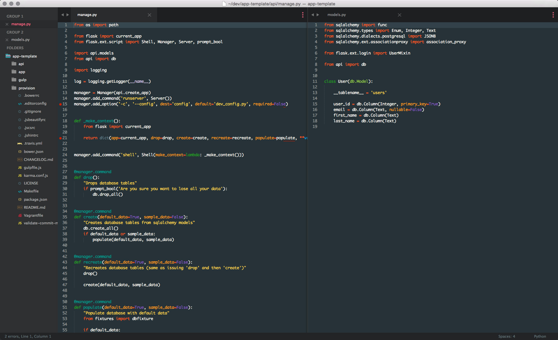Open the gulpfile.js file
Image resolution: width=558 pixels, height=340 pixels.
point(33,168)
